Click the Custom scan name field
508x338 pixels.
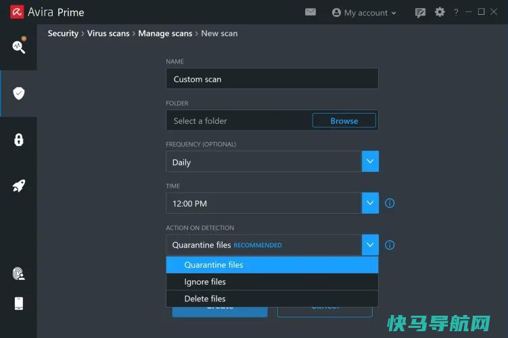coord(272,78)
